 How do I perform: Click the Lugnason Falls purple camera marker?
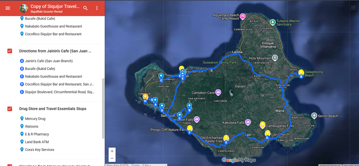pos(196,119)
